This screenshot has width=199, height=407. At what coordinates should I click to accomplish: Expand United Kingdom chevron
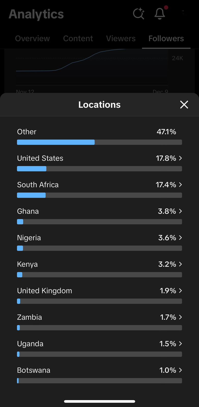tap(180, 290)
